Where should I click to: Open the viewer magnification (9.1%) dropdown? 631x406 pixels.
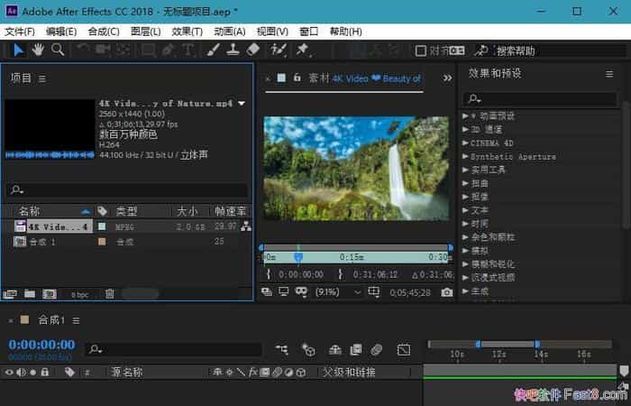coord(338,292)
